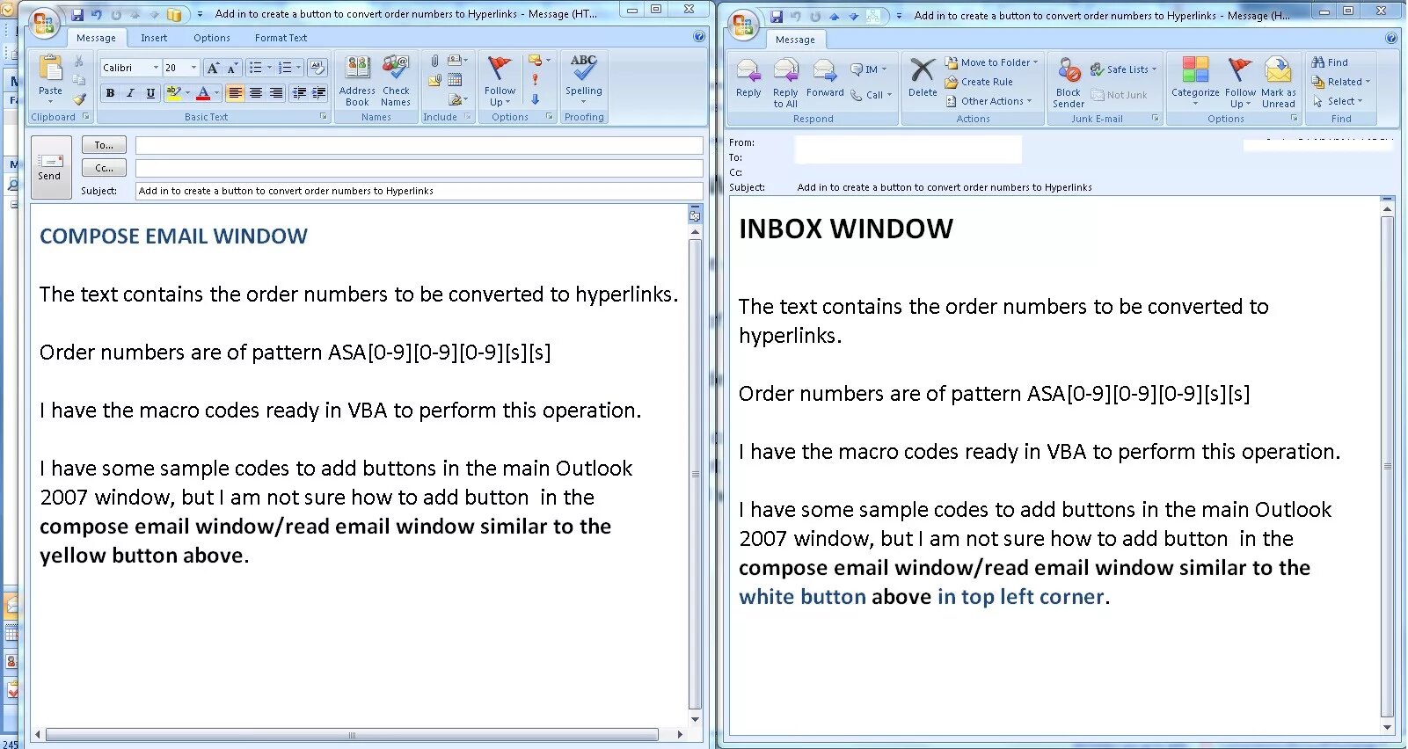Switch to the Options tab
Image resolution: width=1408 pixels, height=749 pixels.
212,38
